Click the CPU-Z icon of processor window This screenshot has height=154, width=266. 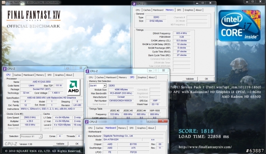[x=5, y=69]
